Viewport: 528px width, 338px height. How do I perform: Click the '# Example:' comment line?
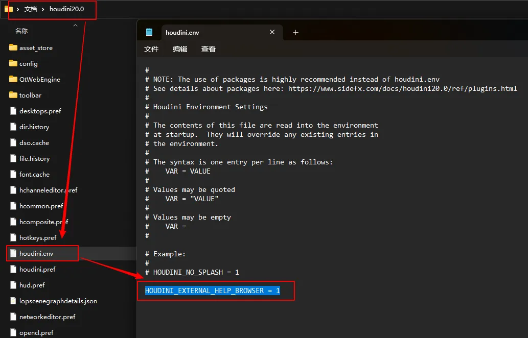click(165, 254)
